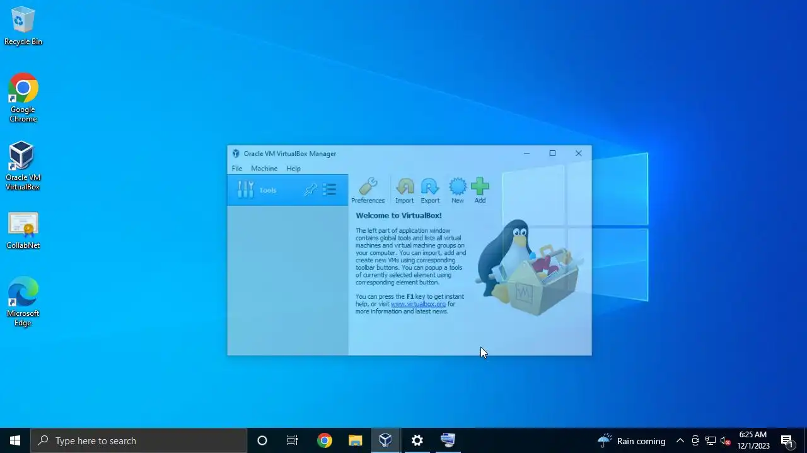Launch Chrome from the taskbar
The image size is (807, 453).
tap(325, 440)
